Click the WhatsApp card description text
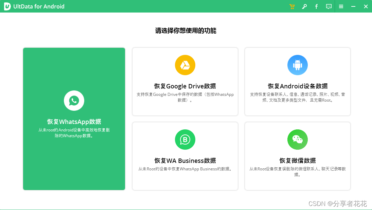This screenshot has height=210, width=372. point(74,133)
